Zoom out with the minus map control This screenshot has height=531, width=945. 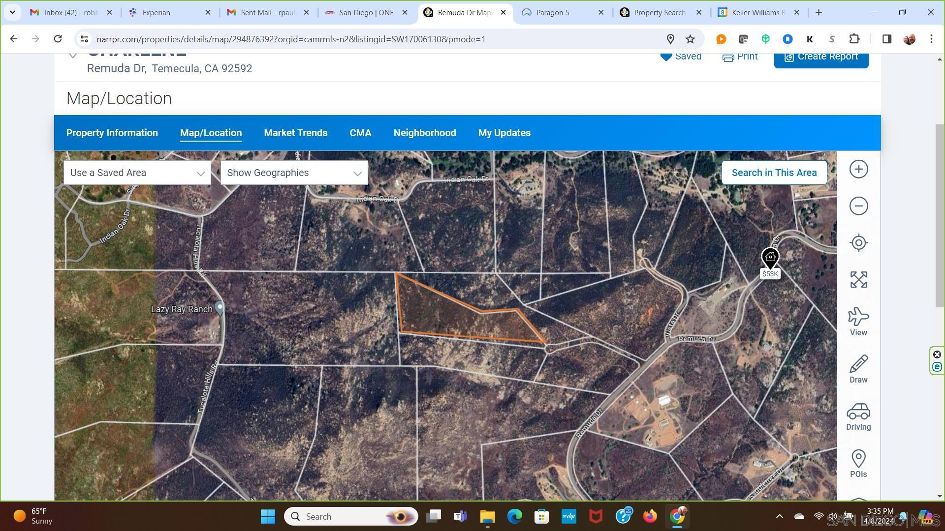click(x=858, y=206)
